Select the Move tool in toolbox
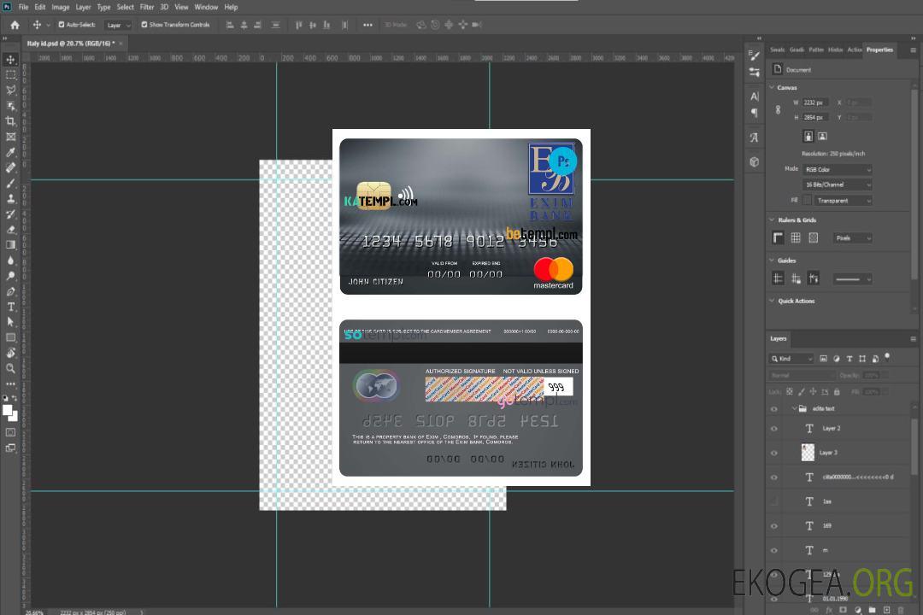This screenshot has height=615, width=923. (x=10, y=60)
